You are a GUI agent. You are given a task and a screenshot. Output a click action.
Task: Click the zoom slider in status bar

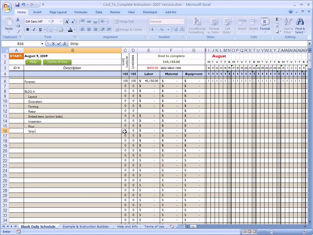[x=288, y=232]
